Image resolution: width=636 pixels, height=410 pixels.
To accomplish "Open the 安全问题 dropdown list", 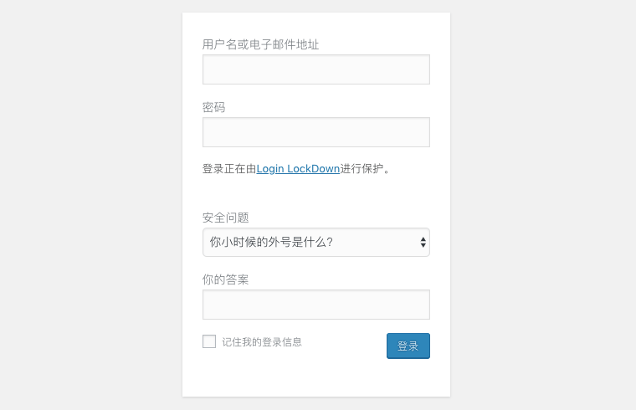I will 316,242.
